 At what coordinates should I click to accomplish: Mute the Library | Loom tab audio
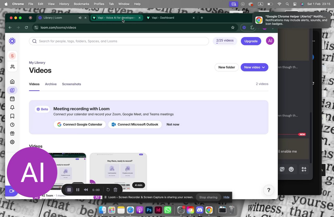(x=80, y=18)
